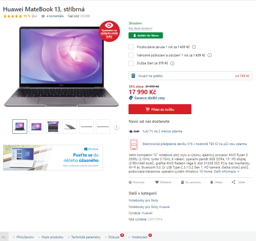Add to favorites with Oblíbené heart icon
Screen dimensions: 256x241
[157, 182]
